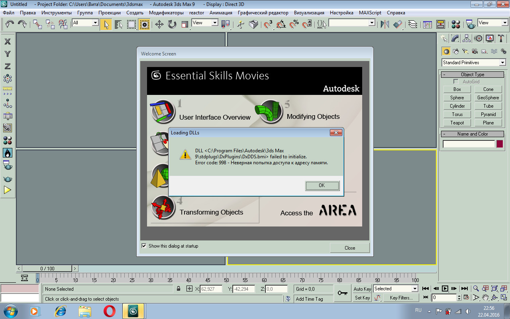The height and width of the screenshot is (319, 510).
Task: Toggle the Window/Crossing selection mode
Action: 144,24
